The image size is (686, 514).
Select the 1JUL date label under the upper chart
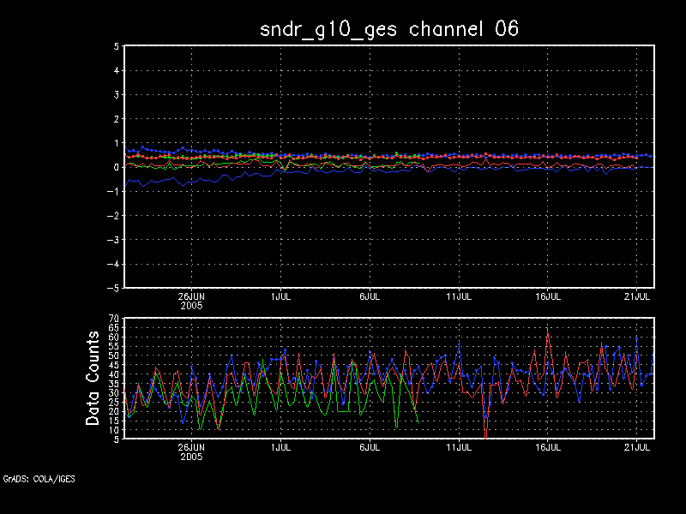[280, 296]
